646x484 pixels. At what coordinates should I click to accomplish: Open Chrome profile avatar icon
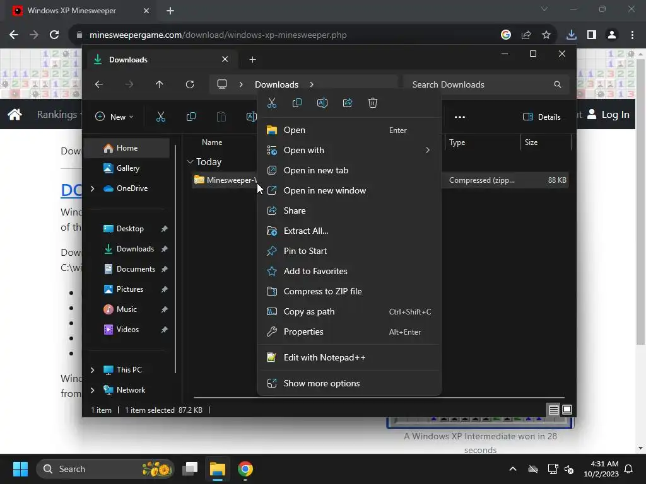(x=612, y=35)
